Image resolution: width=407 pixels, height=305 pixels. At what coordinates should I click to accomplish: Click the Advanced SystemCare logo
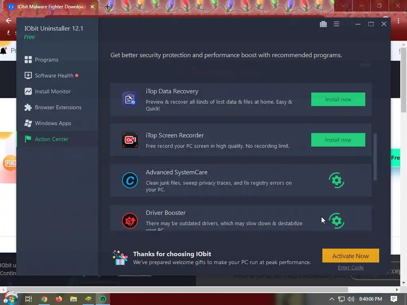130,180
